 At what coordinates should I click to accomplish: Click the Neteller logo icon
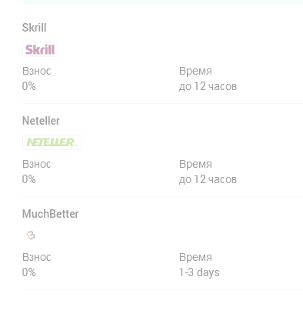click(x=52, y=142)
